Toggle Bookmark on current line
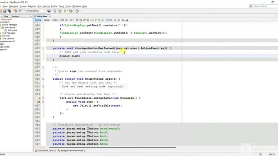This screenshot has height=156, width=278. pyautogui.click(x=103, y=20)
